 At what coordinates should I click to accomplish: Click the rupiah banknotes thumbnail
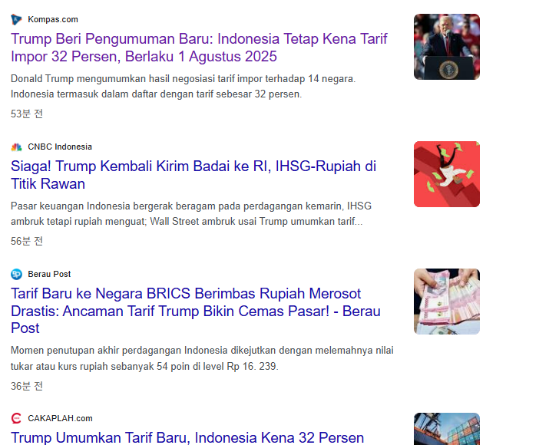coord(447,302)
